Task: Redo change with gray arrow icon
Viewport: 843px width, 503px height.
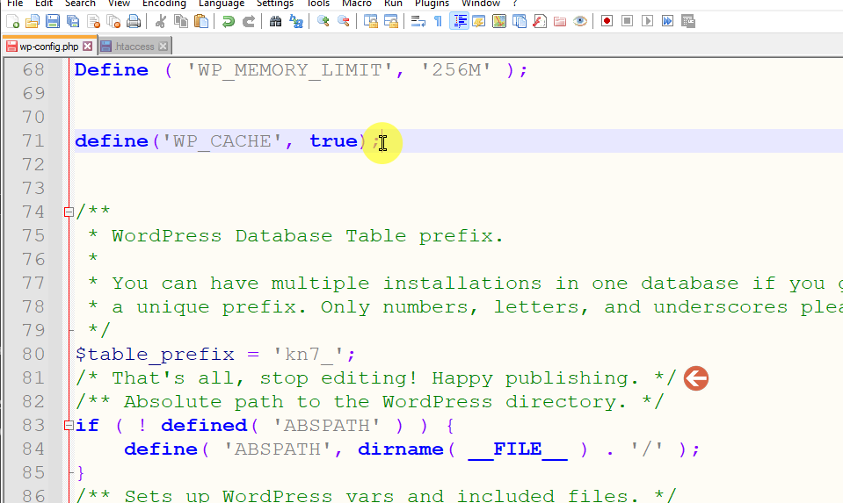Action: pos(249,21)
